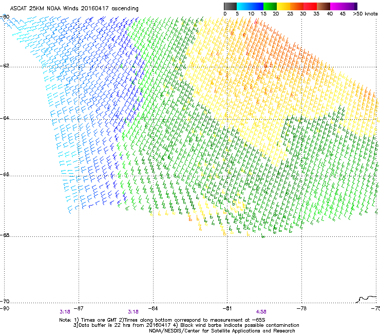
Task: Click the latitude label '-66'
Action: pyautogui.click(x=5, y=175)
